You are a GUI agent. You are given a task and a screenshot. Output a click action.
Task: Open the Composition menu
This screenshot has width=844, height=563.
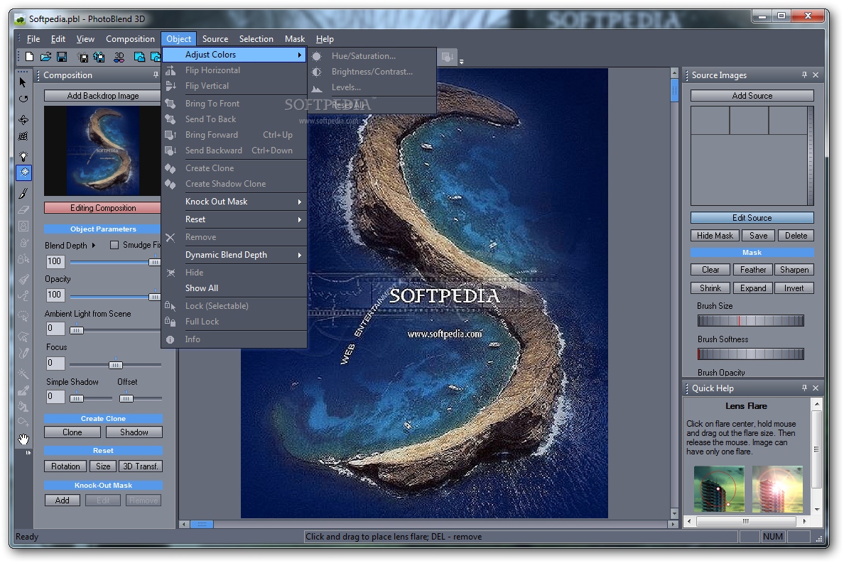point(130,39)
